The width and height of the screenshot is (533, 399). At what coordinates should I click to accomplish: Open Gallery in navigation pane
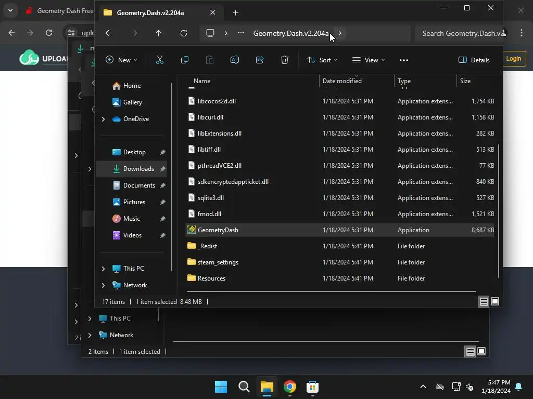pyautogui.click(x=132, y=102)
